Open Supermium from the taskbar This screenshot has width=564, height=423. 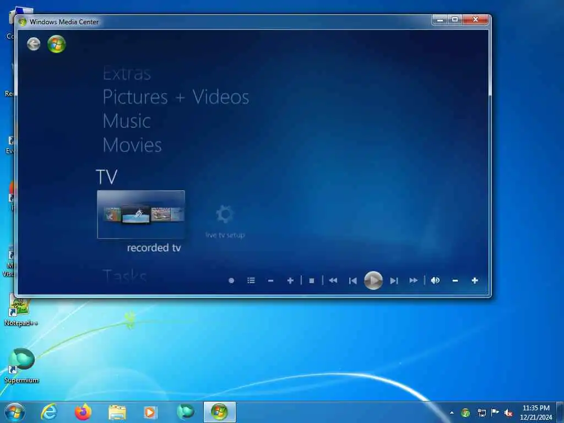(x=185, y=412)
